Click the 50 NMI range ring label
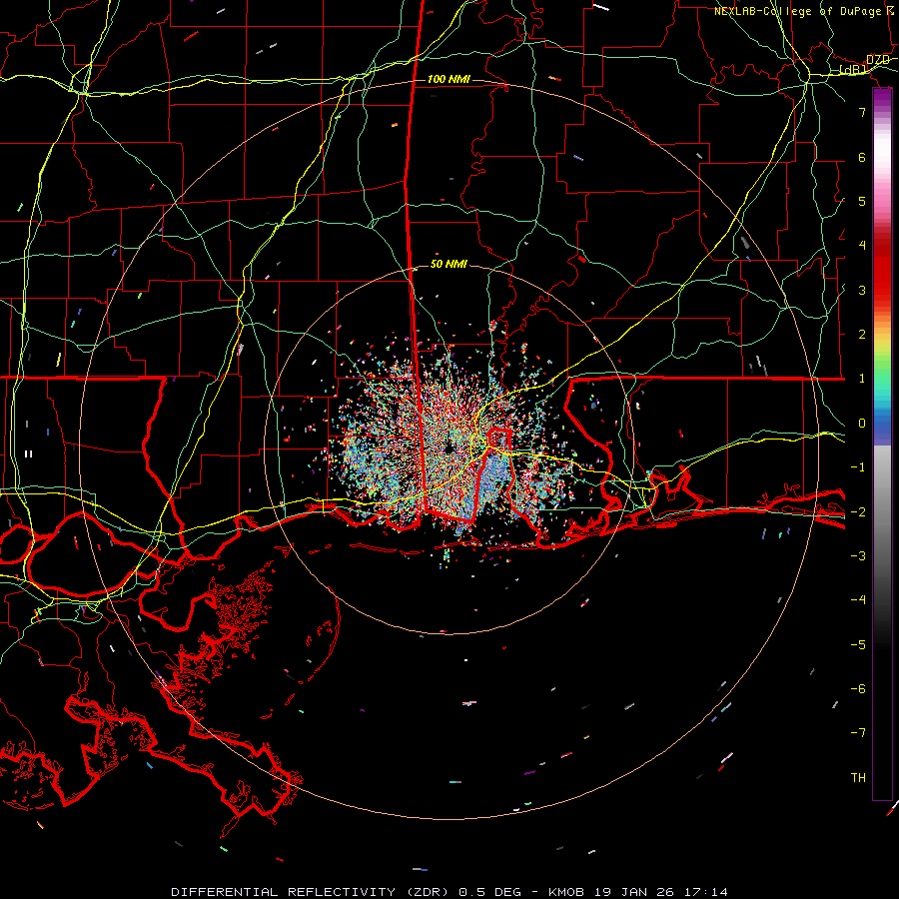Image resolution: width=899 pixels, height=899 pixels. point(449,264)
